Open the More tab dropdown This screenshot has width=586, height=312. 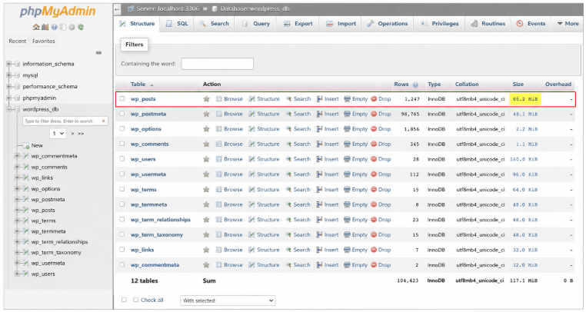pyautogui.click(x=568, y=24)
